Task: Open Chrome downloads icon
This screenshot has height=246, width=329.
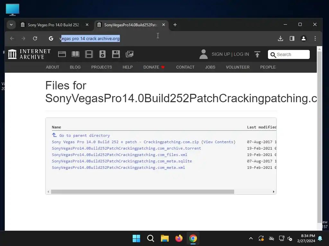Action: (280, 38)
